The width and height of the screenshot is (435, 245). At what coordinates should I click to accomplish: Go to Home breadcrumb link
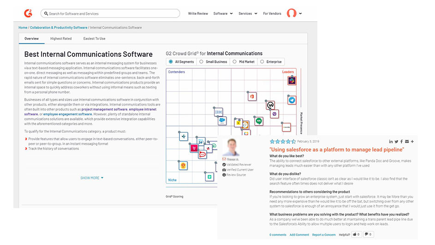click(x=23, y=28)
